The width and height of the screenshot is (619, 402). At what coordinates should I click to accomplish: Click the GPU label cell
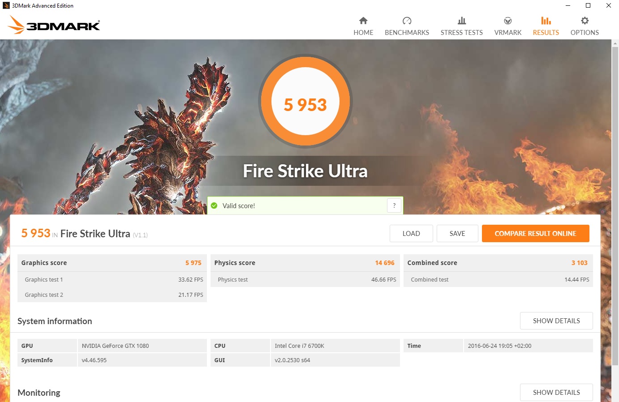coord(47,346)
